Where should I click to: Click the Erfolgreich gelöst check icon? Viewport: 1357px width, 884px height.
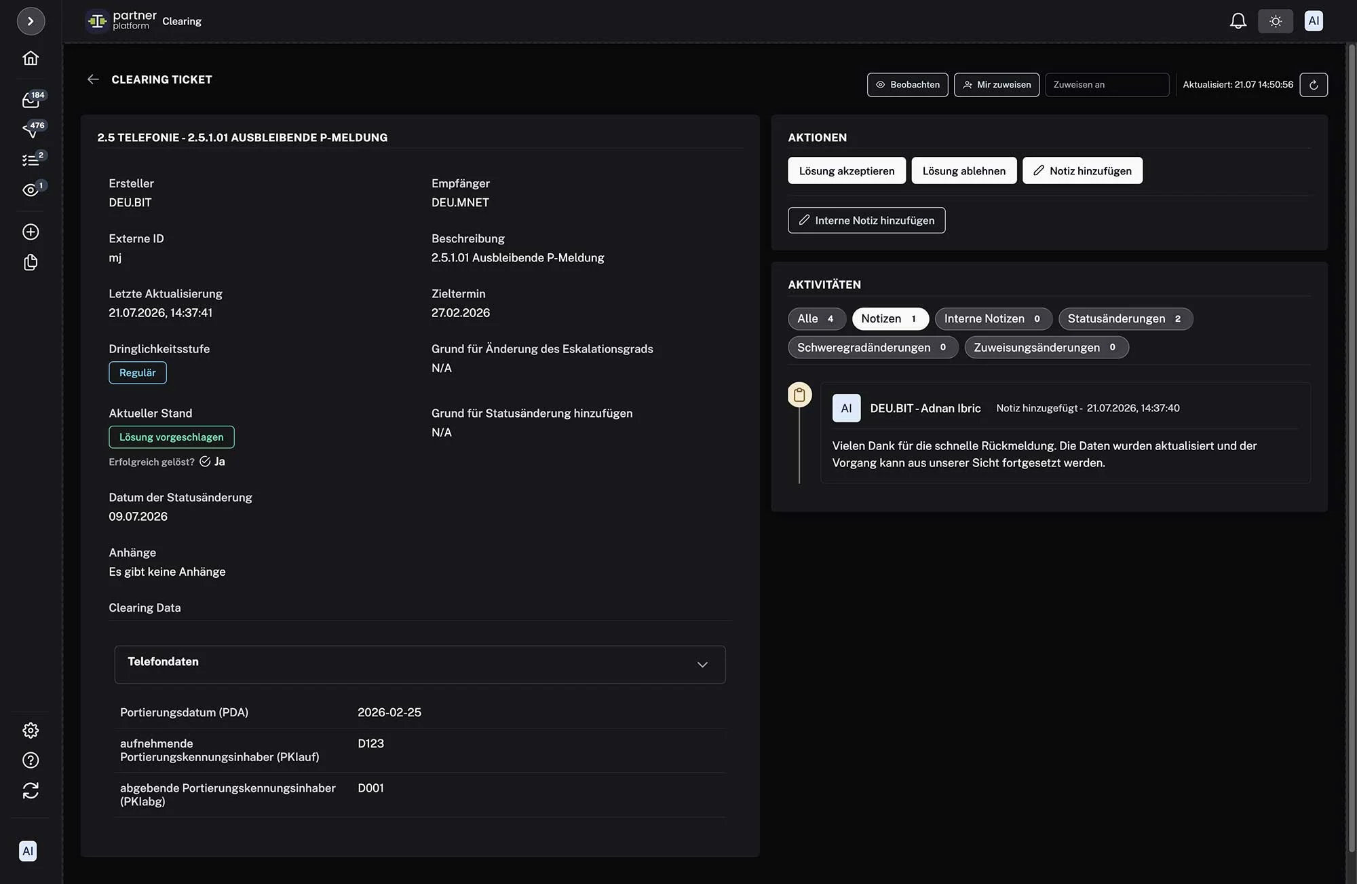205,462
